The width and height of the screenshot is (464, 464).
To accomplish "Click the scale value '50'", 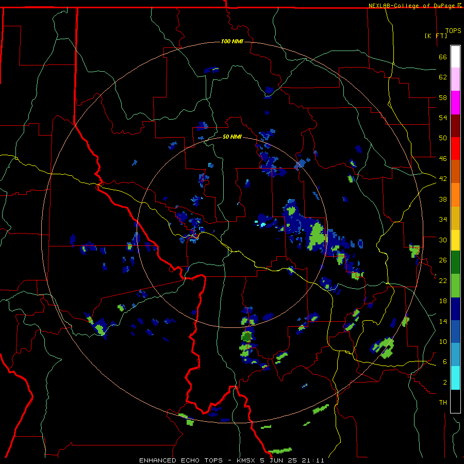I will click(x=443, y=138).
